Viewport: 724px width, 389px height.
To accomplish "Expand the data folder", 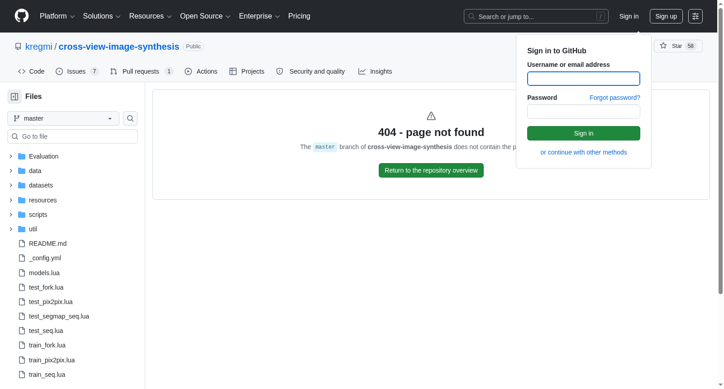I will click(x=11, y=171).
